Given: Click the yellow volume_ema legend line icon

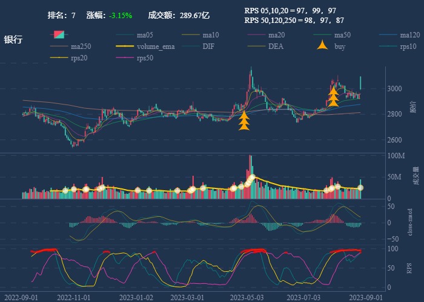Looking at the screenshot, I should (126, 47).
